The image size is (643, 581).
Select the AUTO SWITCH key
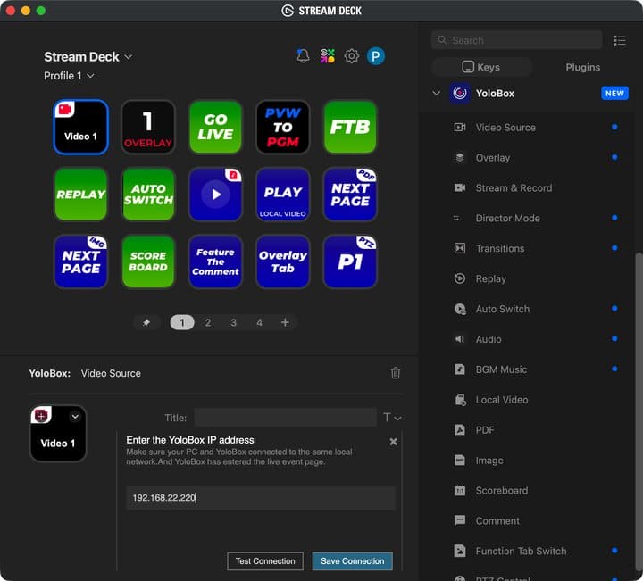148,195
